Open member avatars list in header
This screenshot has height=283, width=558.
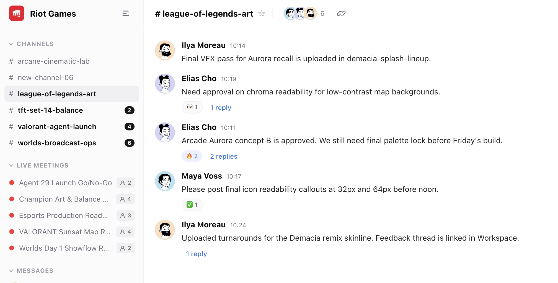300,13
